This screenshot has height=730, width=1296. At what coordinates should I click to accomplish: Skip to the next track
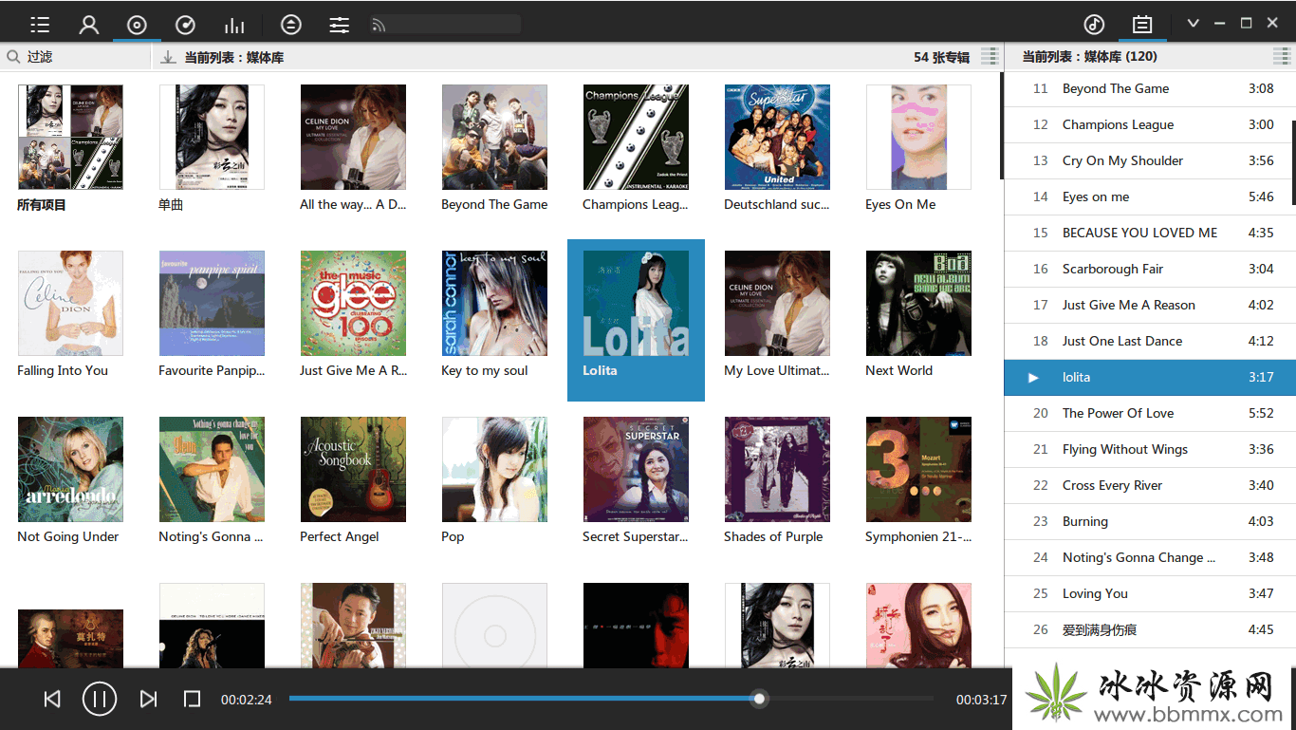tap(148, 700)
